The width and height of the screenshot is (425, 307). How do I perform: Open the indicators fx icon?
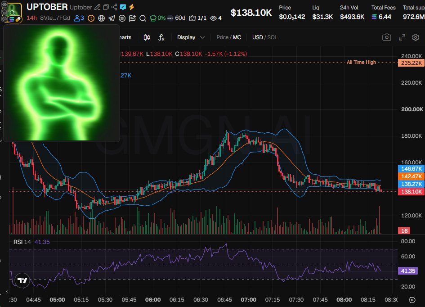(161, 37)
